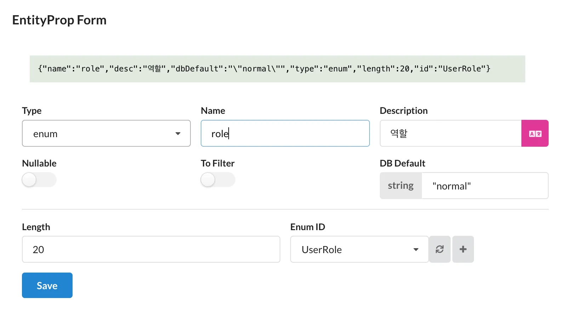Click the Type dropdown's caret arrow
572x321 pixels.
(178, 134)
